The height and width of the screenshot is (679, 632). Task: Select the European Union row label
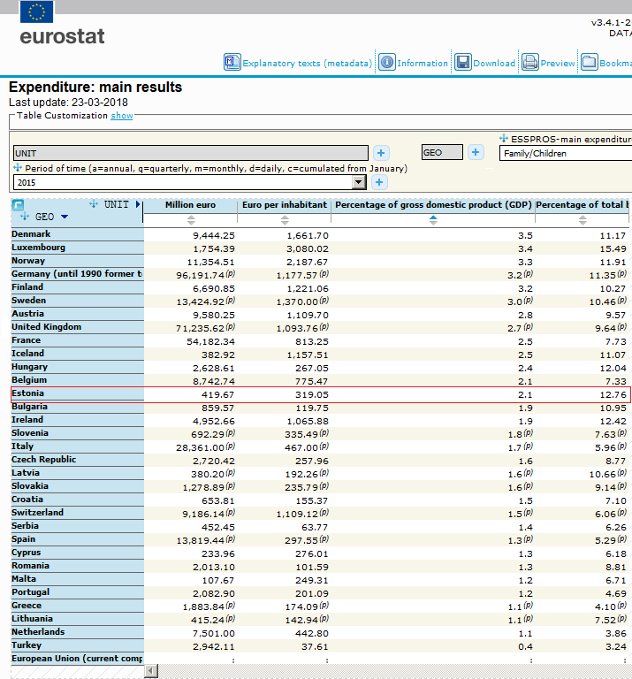[77, 659]
